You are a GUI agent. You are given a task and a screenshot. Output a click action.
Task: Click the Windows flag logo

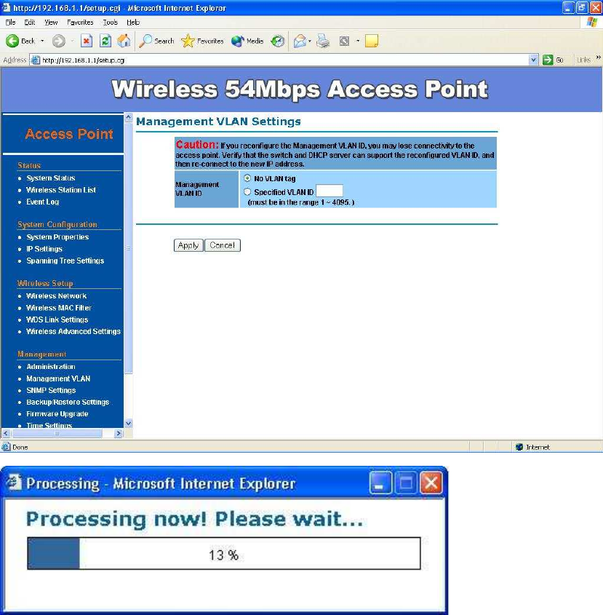click(592, 23)
